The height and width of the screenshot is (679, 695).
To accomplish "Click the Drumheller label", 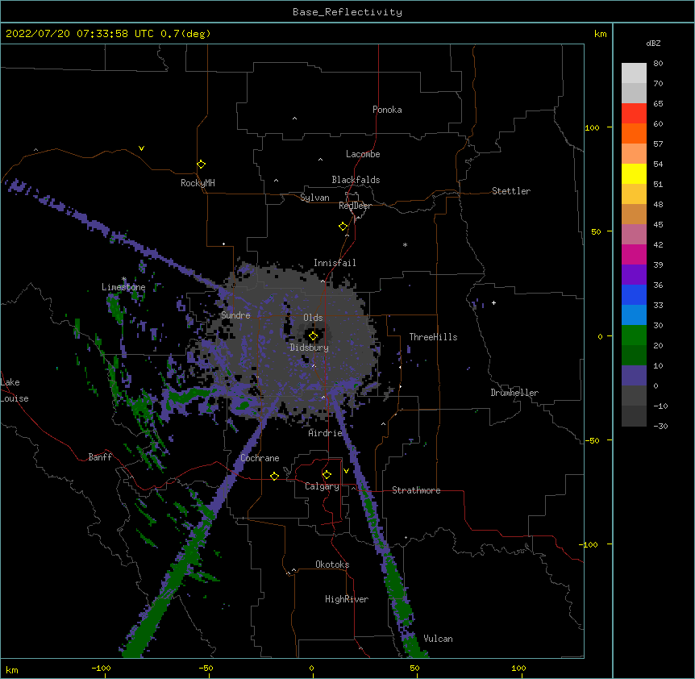I will (x=514, y=393).
